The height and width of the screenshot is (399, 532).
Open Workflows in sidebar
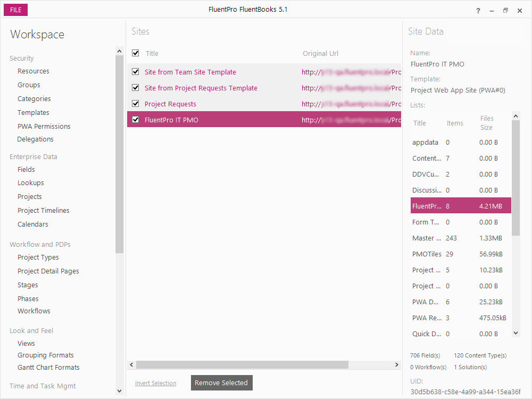[x=34, y=311]
